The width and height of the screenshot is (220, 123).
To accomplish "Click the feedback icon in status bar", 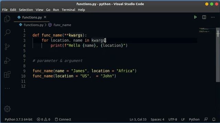I will click(206, 119).
